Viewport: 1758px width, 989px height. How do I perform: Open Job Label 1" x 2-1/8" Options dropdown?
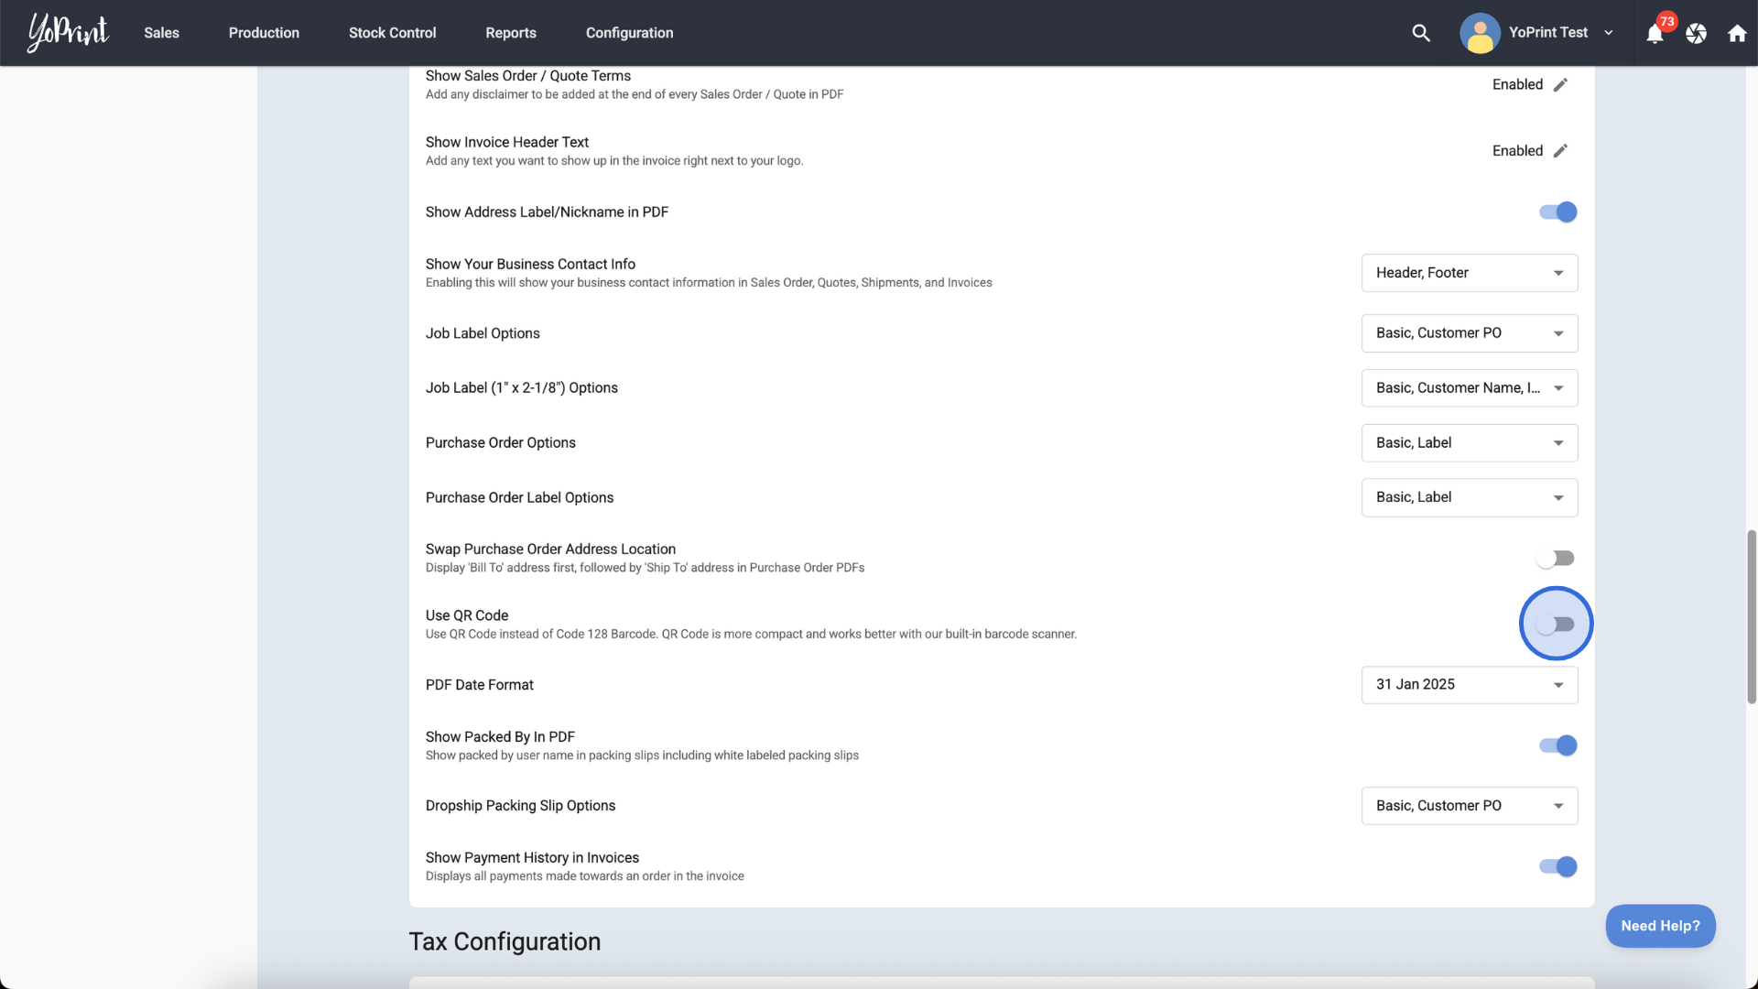pyautogui.click(x=1470, y=388)
